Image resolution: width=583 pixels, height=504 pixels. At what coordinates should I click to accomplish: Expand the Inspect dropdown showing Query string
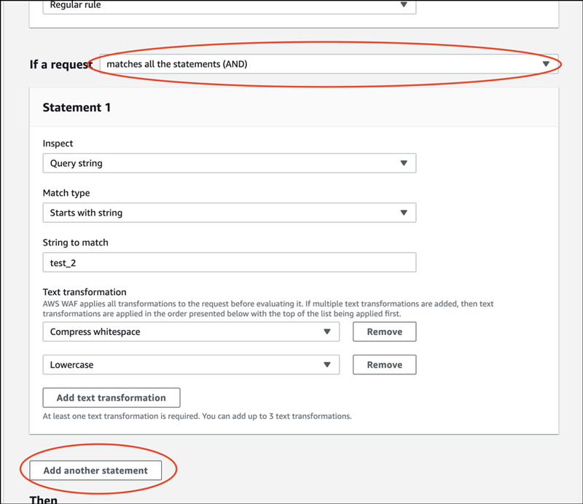point(230,163)
